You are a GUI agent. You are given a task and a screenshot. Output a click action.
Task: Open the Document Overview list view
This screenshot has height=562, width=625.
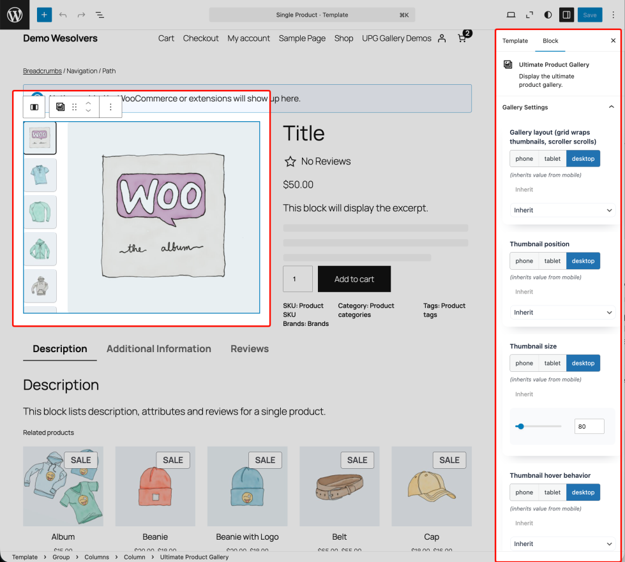(100, 15)
